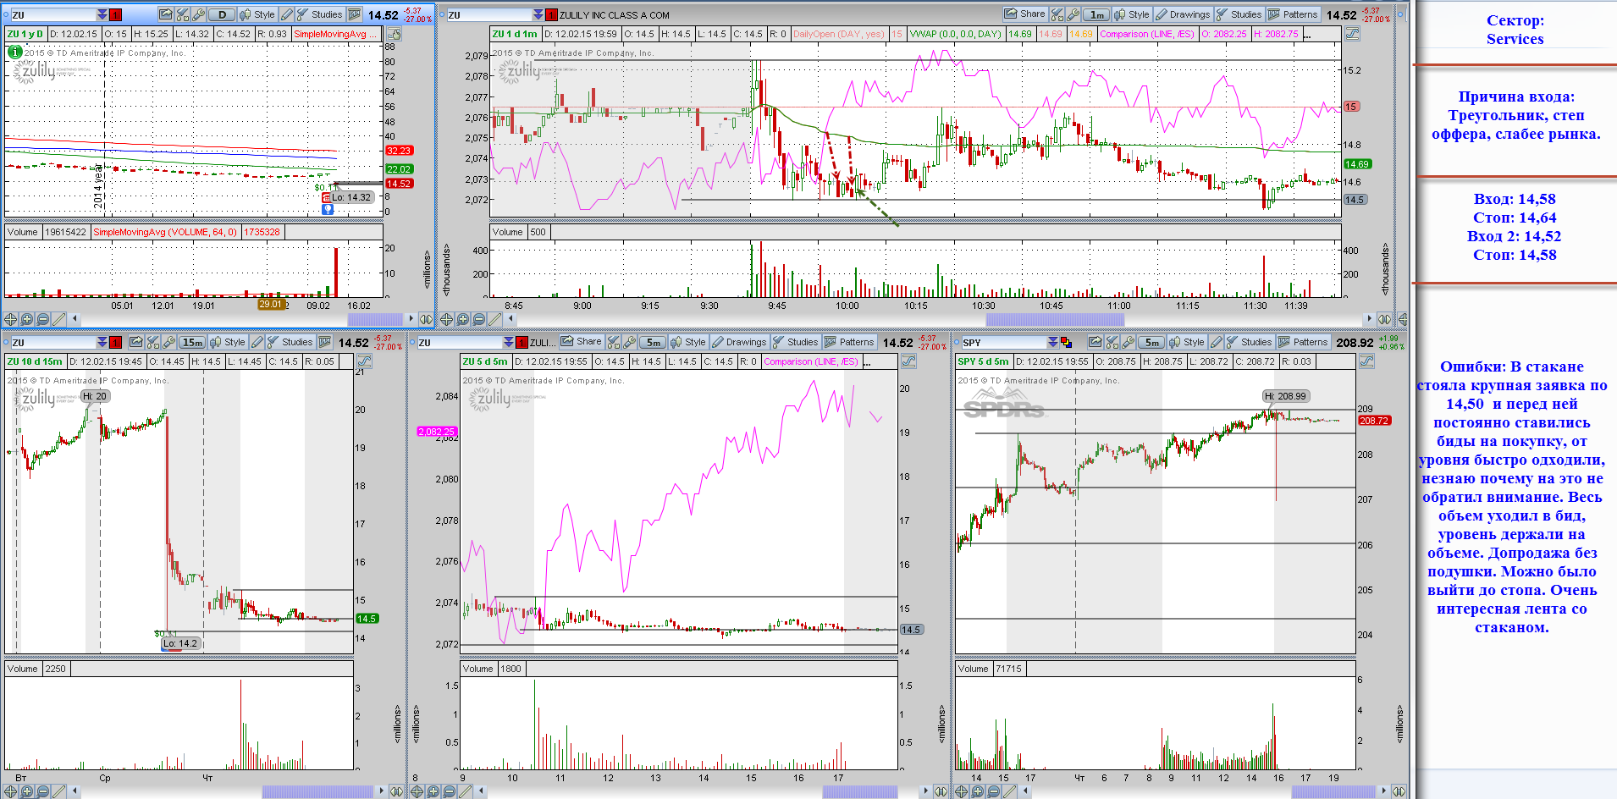The image size is (1617, 799).
Task: Open Studies menu in 1m chart
Action: [x=1239, y=14]
